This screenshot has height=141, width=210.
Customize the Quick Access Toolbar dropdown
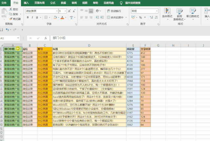click(x=22, y=30)
